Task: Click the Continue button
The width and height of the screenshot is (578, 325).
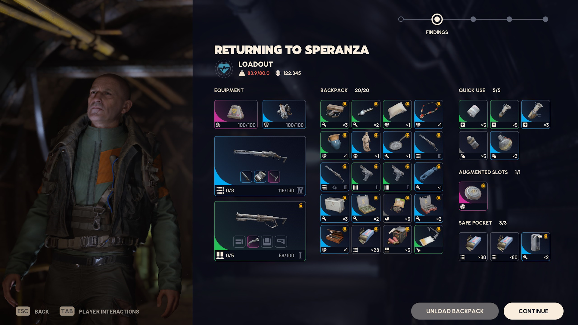Action: 533,311
